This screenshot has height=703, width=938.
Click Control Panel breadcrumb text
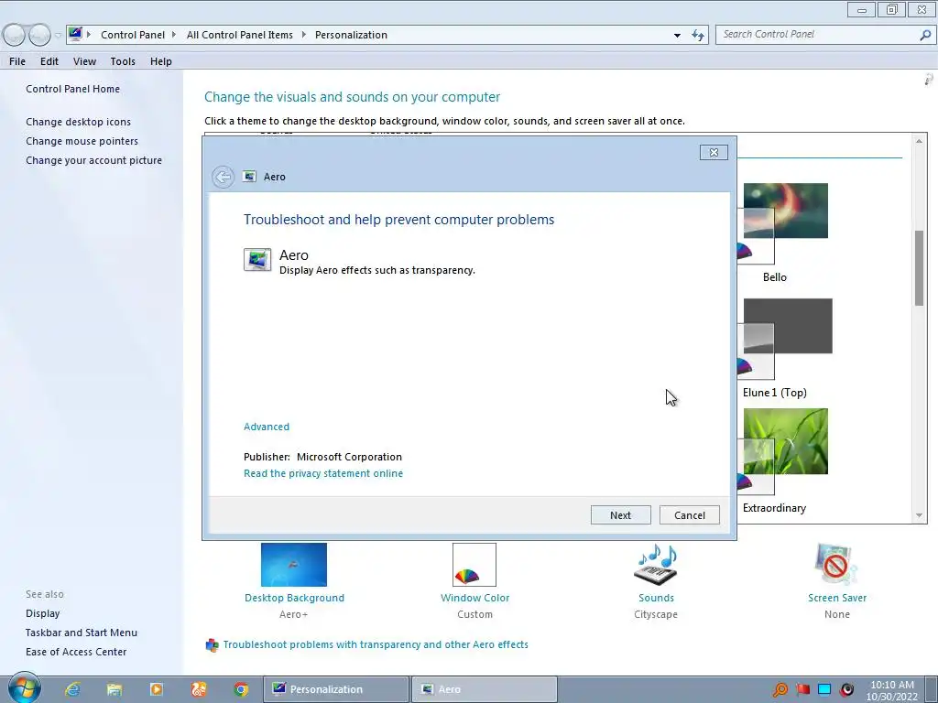[133, 35]
